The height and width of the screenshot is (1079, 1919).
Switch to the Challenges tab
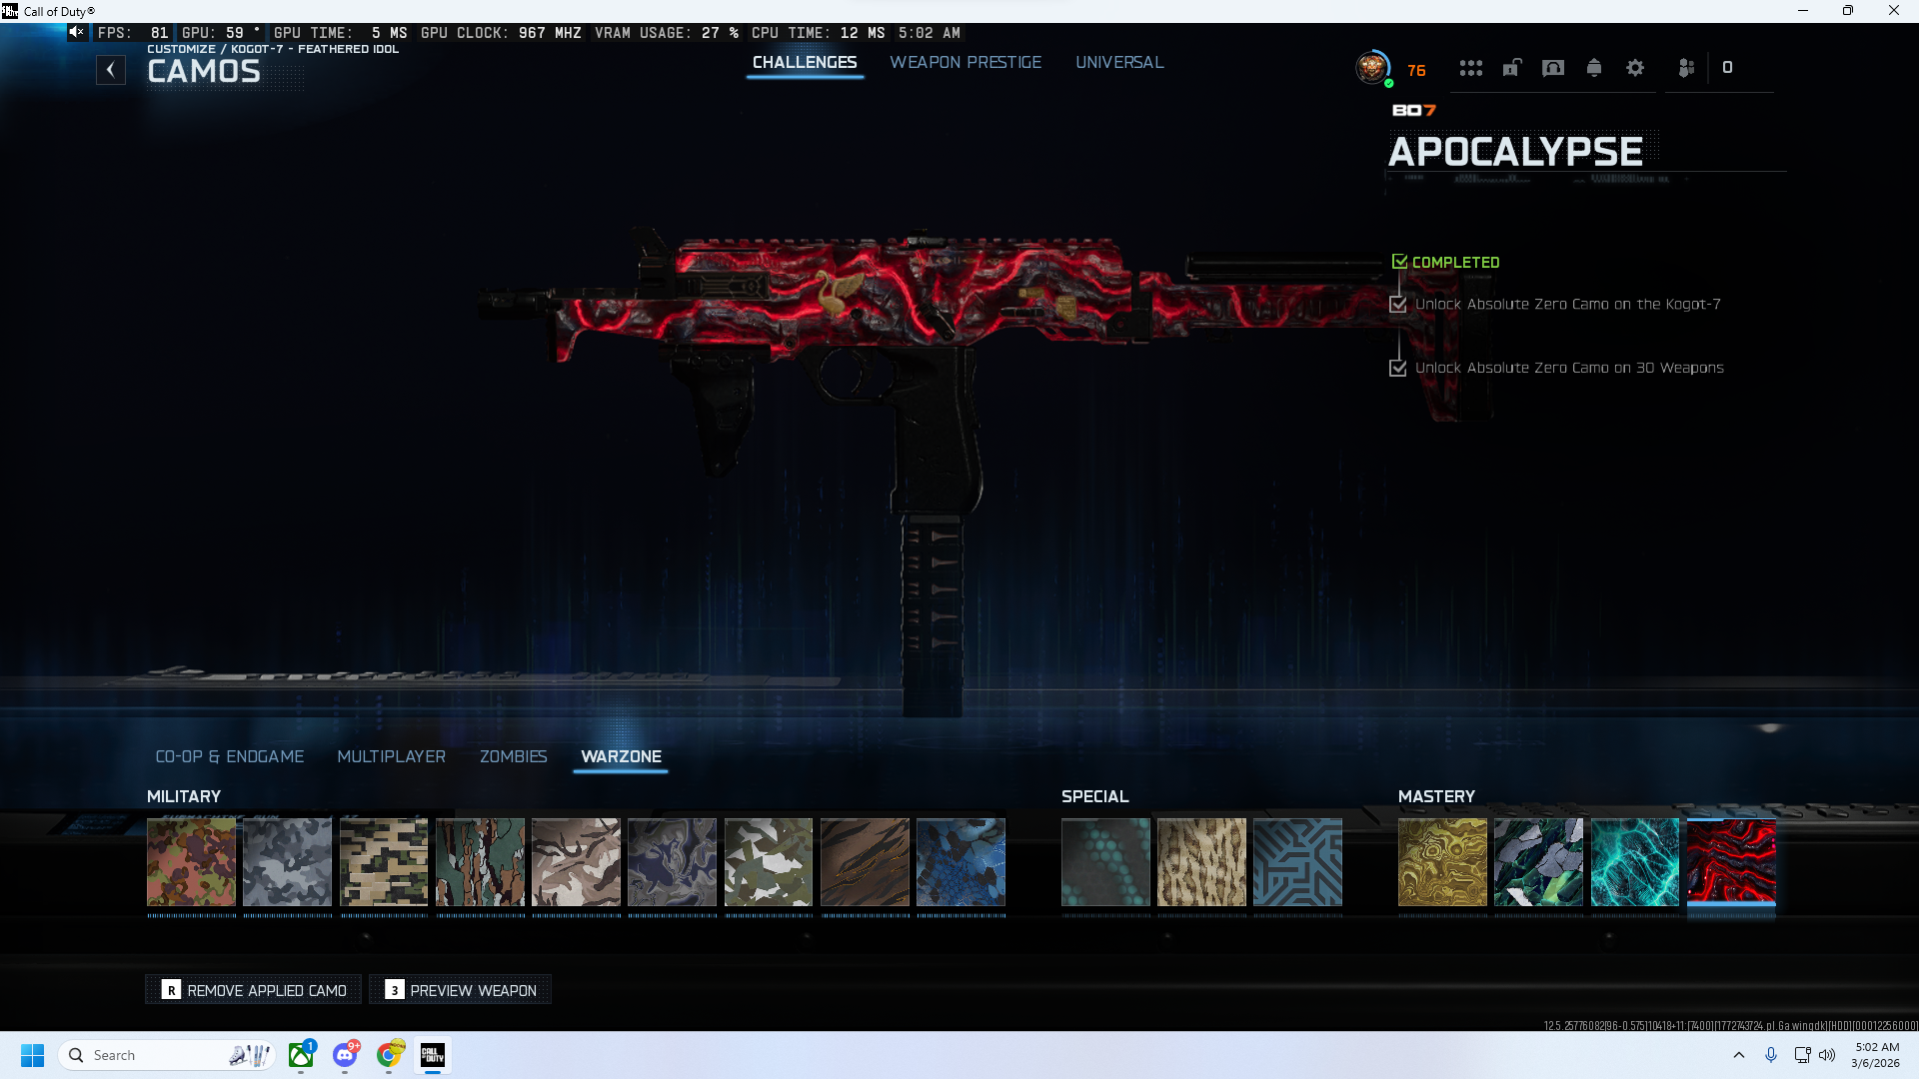tap(805, 62)
